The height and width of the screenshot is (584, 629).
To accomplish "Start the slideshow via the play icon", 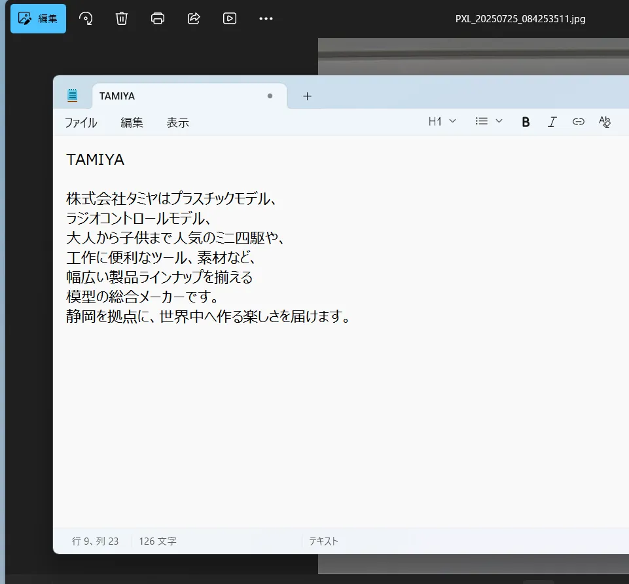I will [x=230, y=18].
